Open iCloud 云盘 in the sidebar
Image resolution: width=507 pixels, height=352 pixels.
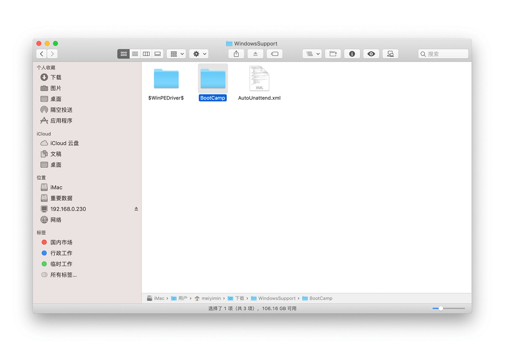[x=64, y=143]
